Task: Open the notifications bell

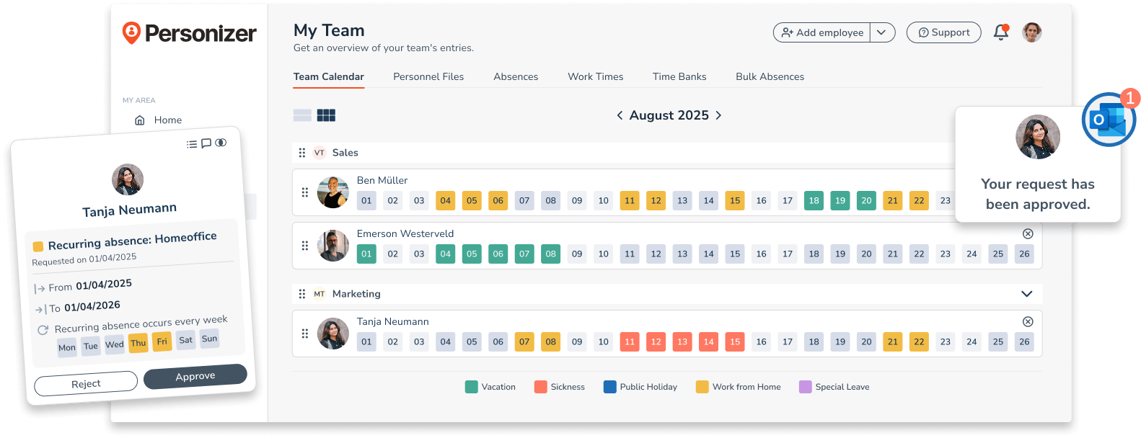Action: (x=1000, y=32)
